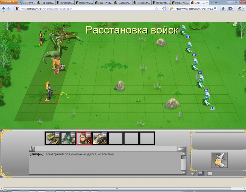Click the monkey add-on icon
This screenshot has height=192, width=246.
(x=240, y=8)
